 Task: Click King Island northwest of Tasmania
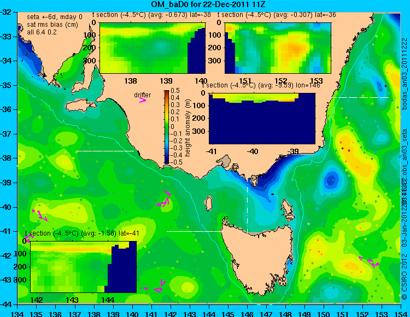coord(208,204)
